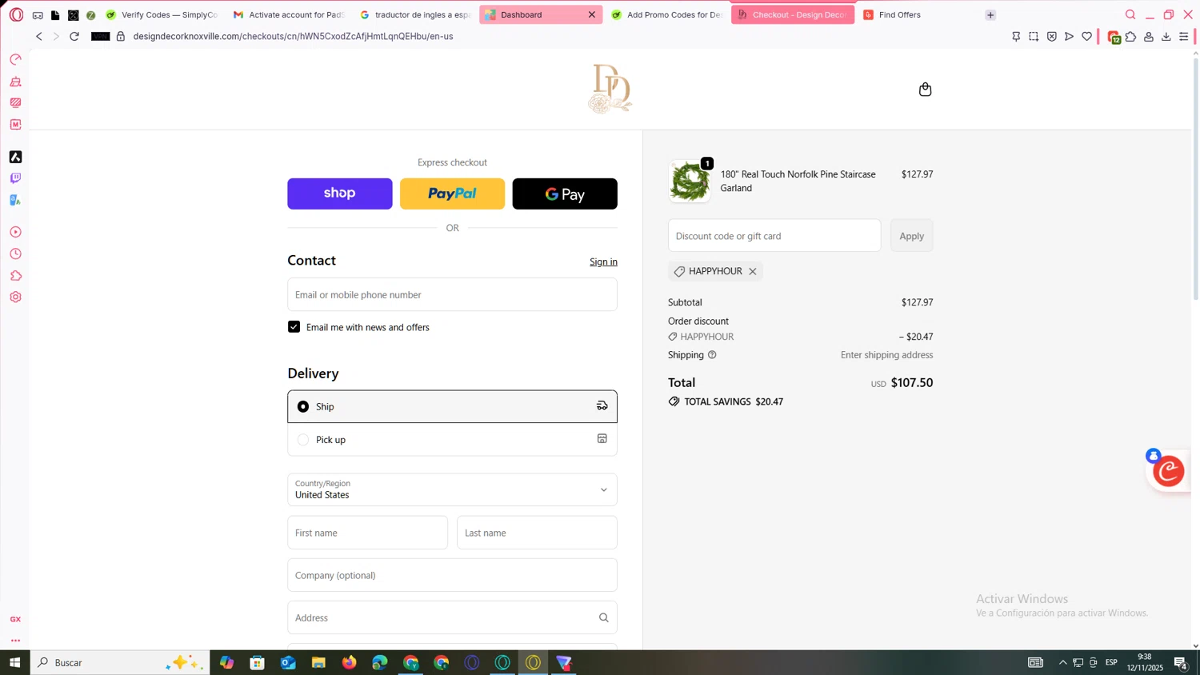Image resolution: width=1200 pixels, height=675 pixels.
Task: Focus the Email or mobile phone number field
Action: click(452, 294)
